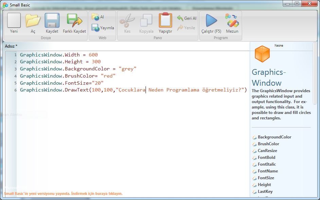Viewport: 320px width, 200px height.
Task: Click the Kes (Cut) scissors icon
Action: [x=127, y=21]
